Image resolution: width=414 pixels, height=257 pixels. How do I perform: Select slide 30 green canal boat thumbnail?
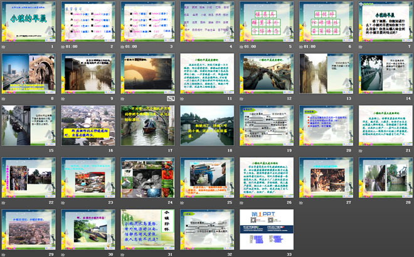pos(88,229)
